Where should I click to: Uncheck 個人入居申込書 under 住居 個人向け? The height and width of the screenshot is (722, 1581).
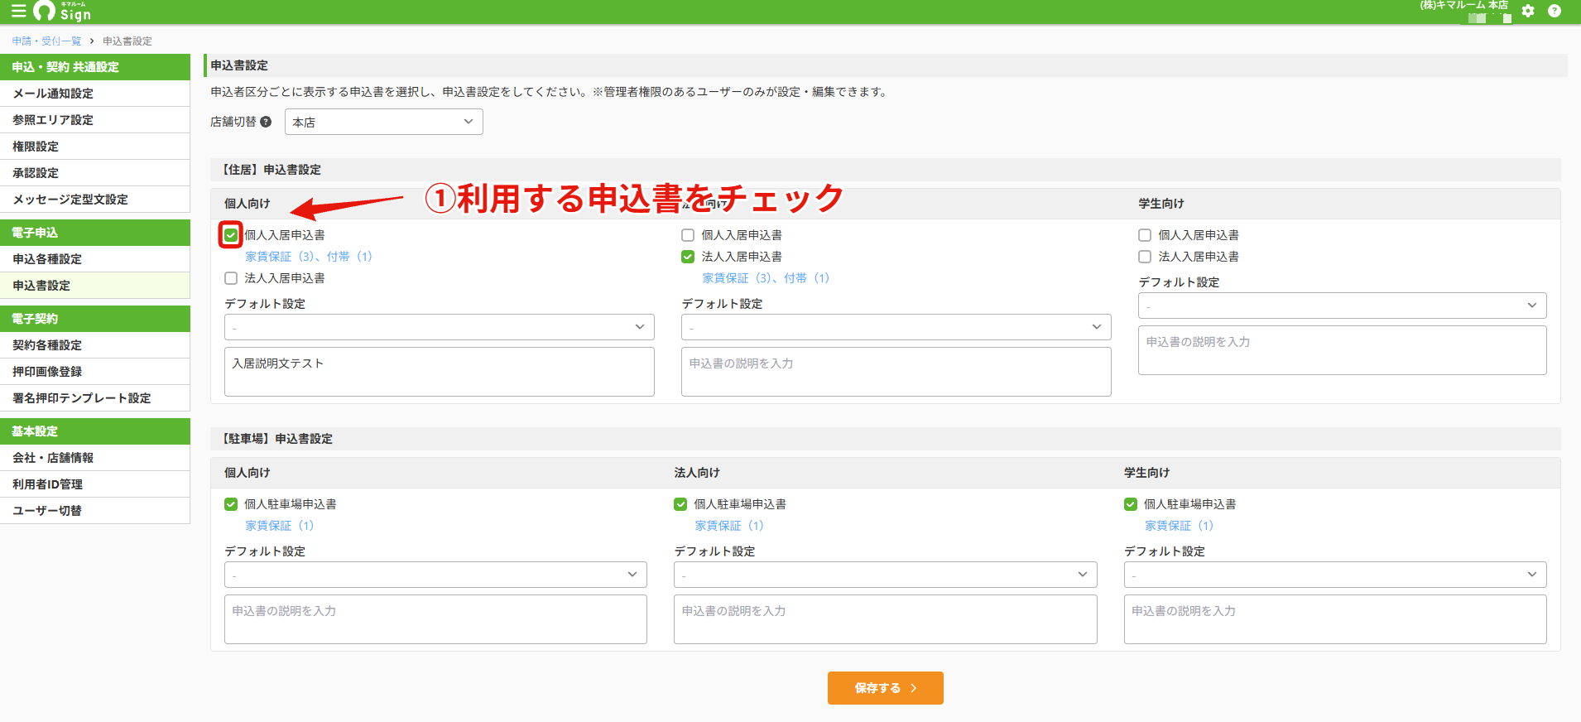[x=231, y=235]
